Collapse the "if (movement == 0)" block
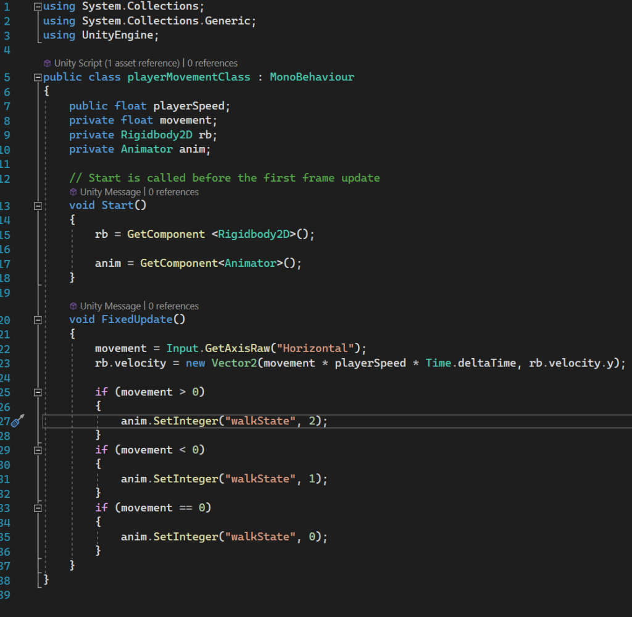632x617 pixels. (38, 508)
